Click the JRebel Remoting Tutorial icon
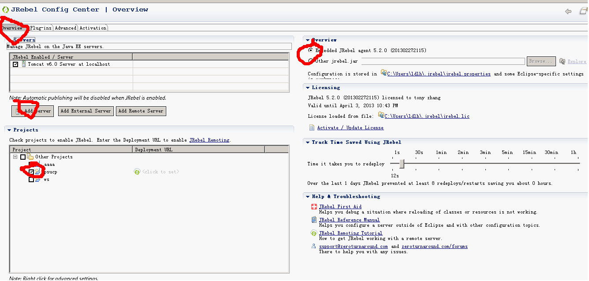The height and width of the screenshot is (281, 589). (x=314, y=233)
